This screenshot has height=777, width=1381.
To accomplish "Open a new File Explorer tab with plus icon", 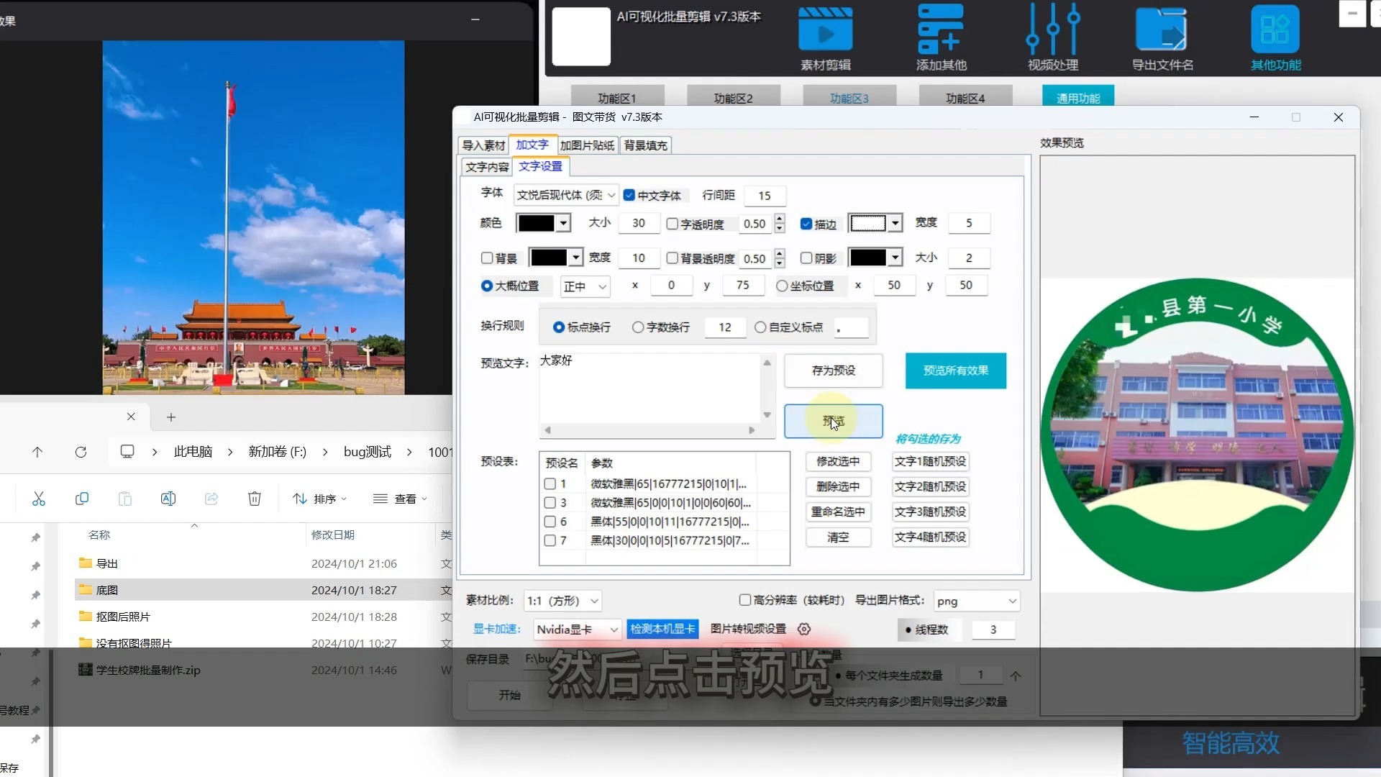I will (171, 417).
